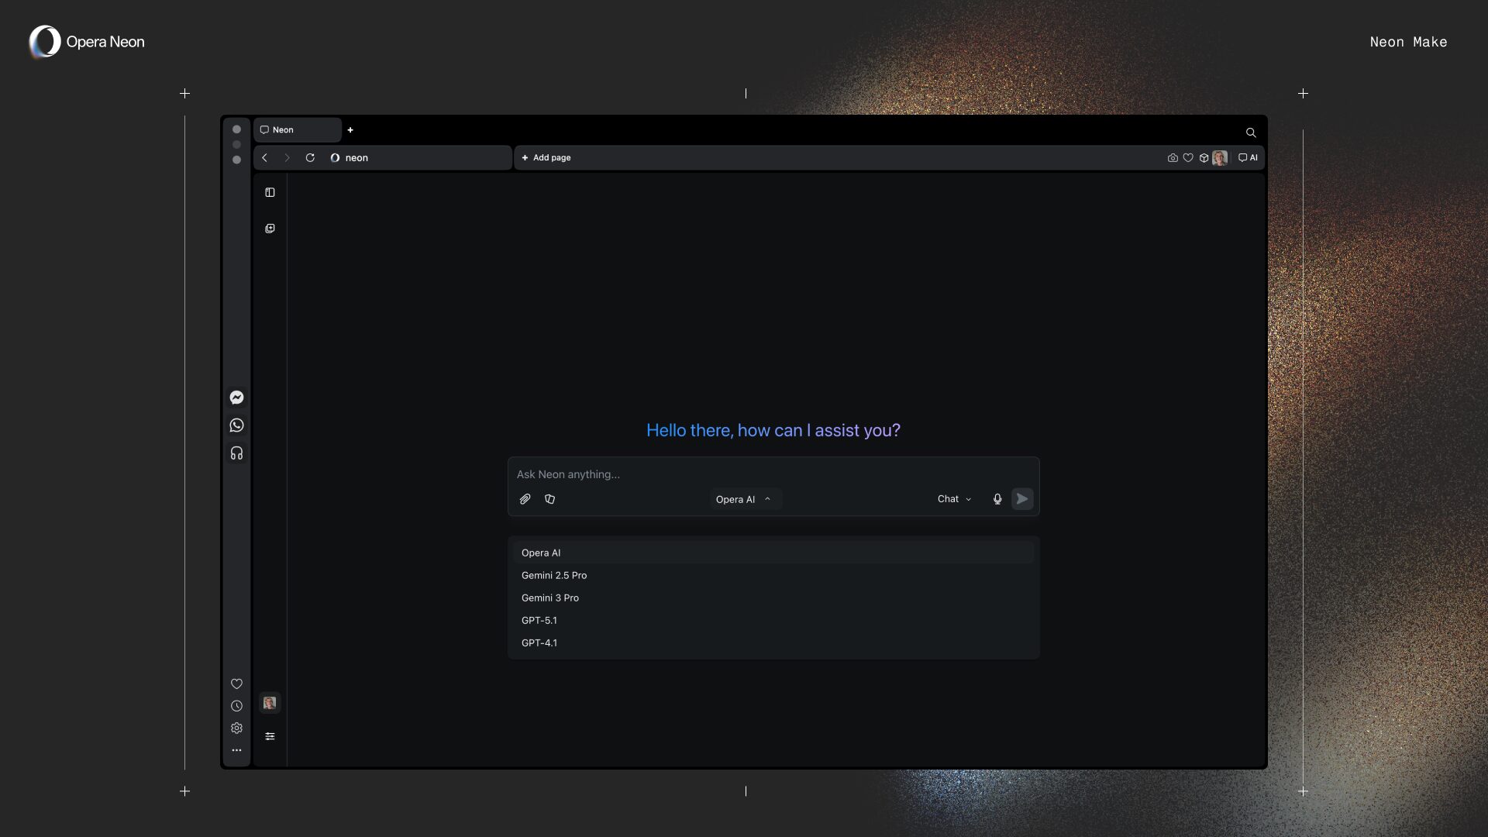The image size is (1488, 837).
Task: Open the Messenger sidebar icon
Action: pyautogui.click(x=236, y=398)
